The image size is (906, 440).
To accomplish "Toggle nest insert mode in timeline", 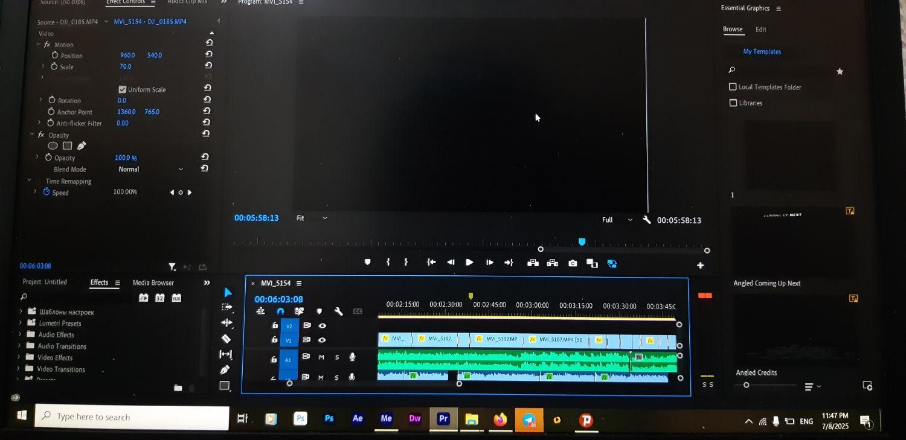I will (x=261, y=311).
